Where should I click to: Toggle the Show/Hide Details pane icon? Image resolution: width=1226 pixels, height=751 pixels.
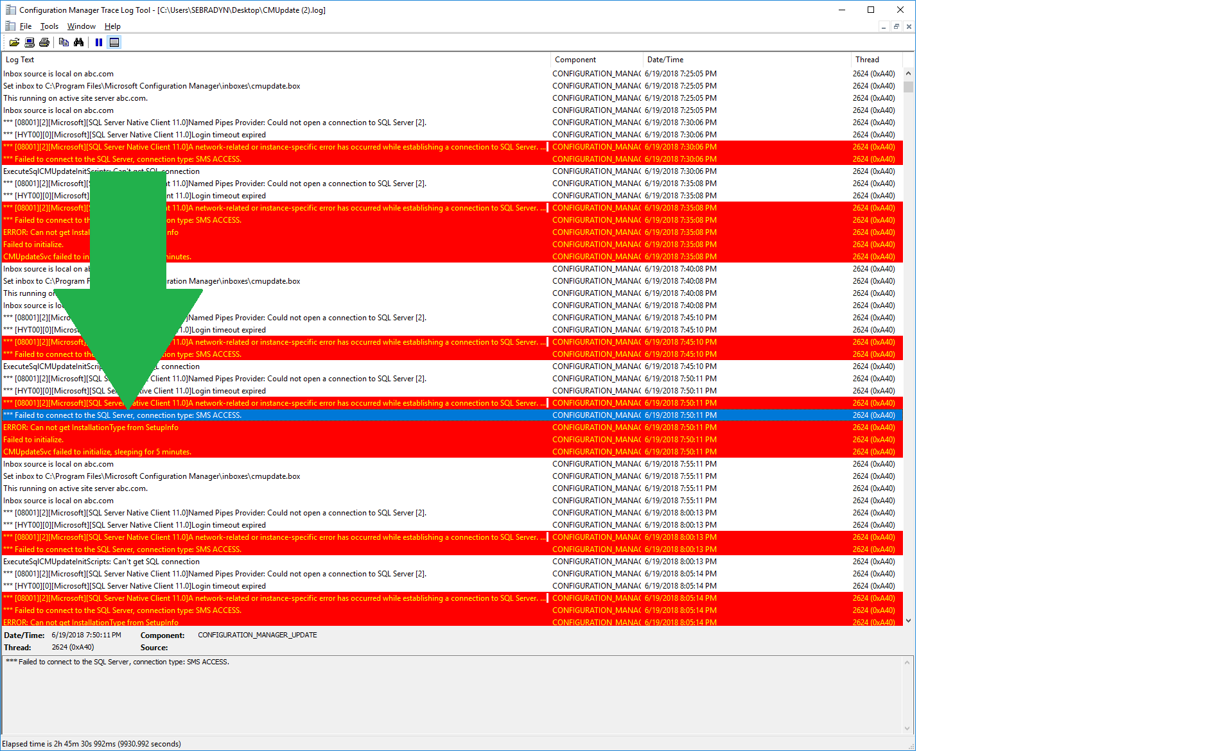(x=114, y=42)
